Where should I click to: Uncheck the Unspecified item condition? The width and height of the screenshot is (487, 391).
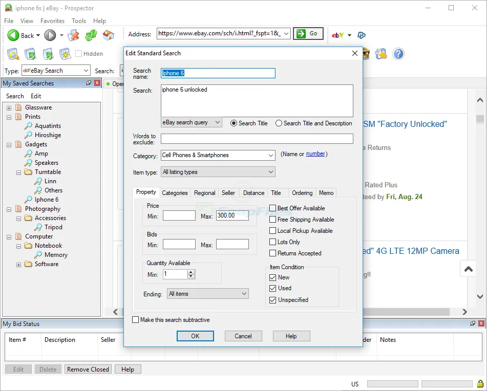click(273, 300)
